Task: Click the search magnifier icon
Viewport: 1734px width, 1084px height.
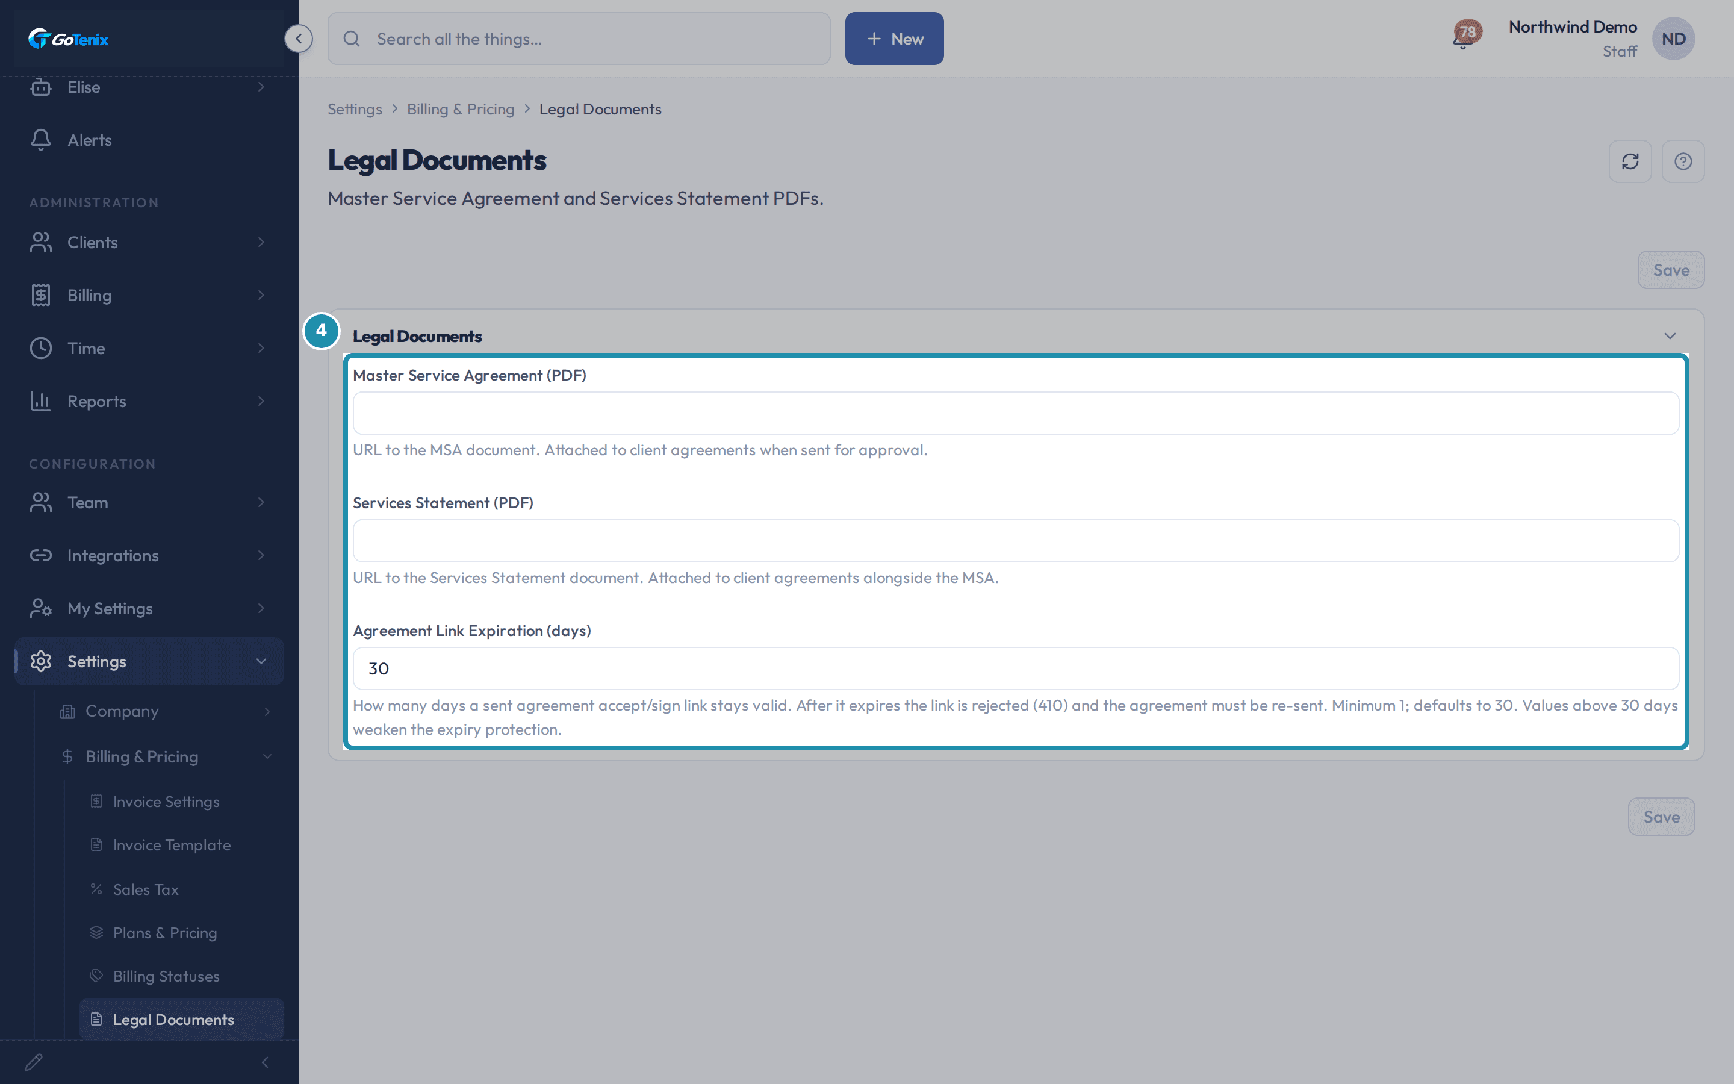Action: 352,39
